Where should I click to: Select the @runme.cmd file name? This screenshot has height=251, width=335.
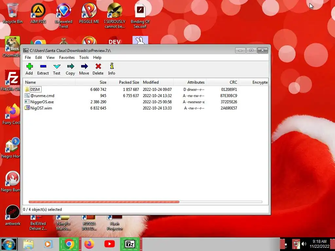(x=42, y=96)
